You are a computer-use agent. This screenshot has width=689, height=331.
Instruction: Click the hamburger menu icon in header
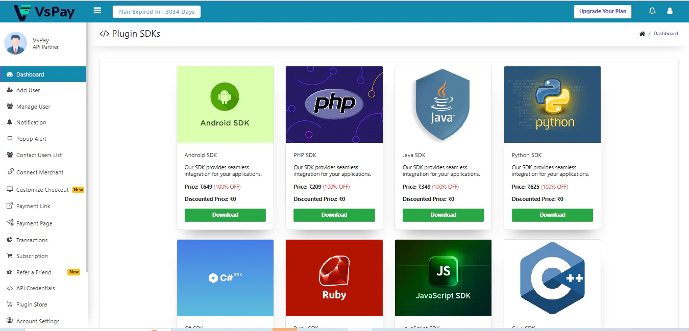(97, 11)
